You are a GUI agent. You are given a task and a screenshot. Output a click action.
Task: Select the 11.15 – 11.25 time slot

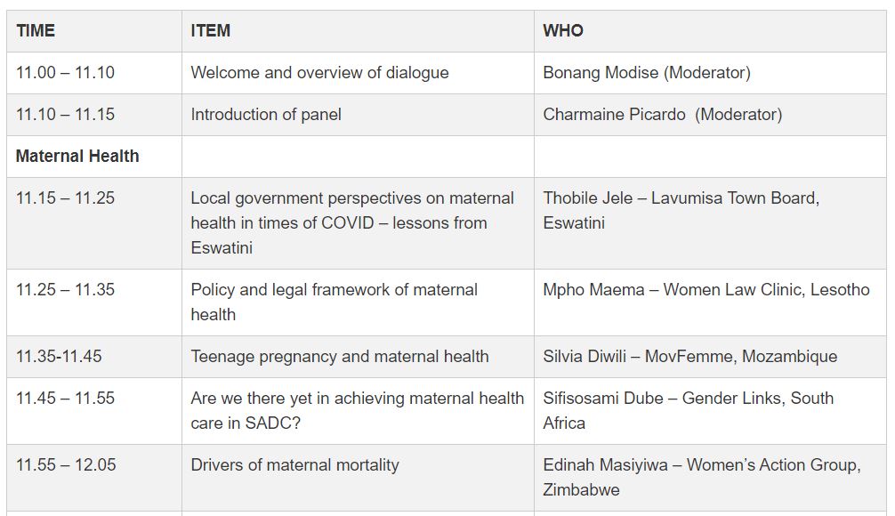[x=65, y=198]
